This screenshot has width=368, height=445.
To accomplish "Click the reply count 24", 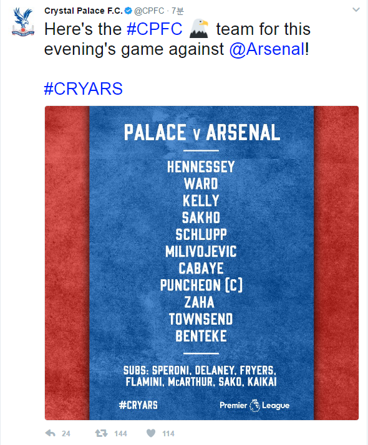I will point(66,433).
